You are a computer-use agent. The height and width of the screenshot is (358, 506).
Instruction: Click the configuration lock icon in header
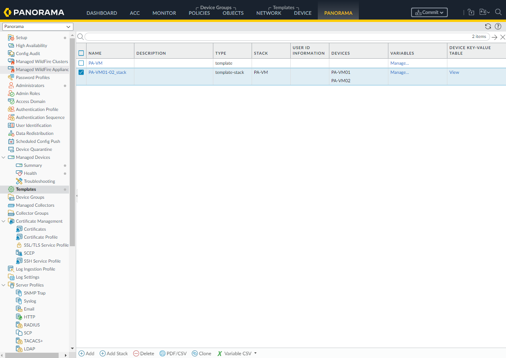pos(471,12)
